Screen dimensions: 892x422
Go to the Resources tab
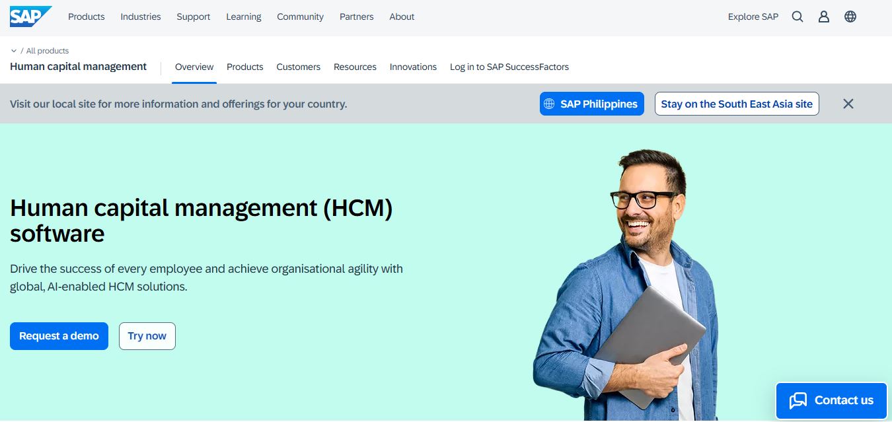[355, 67]
